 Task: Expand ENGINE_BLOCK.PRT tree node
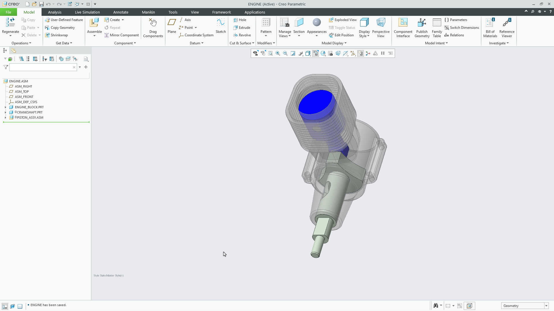tap(5, 107)
